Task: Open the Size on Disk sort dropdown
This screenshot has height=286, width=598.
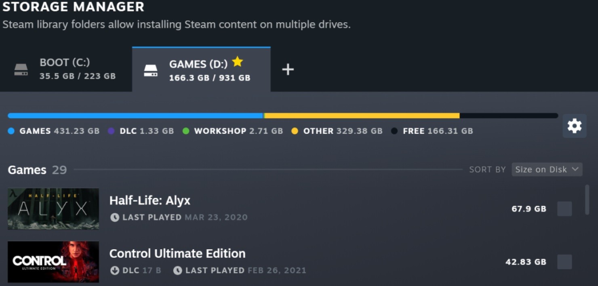Action: 547,169
